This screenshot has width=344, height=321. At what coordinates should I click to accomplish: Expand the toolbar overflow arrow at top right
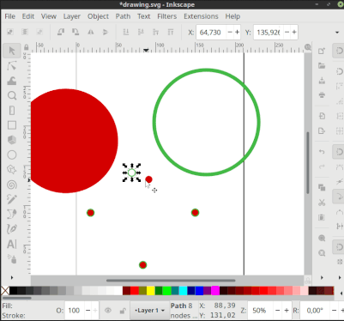coord(337,33)
